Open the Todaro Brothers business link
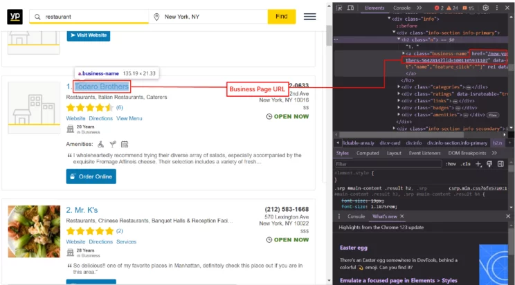This screenshot has height=285, width=515. point(102,86)
